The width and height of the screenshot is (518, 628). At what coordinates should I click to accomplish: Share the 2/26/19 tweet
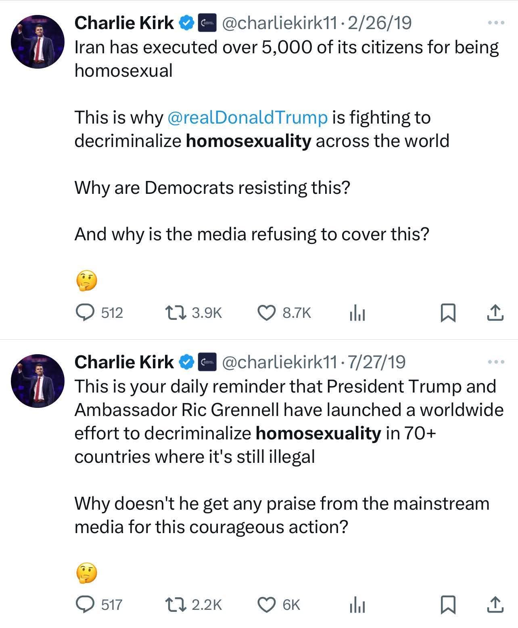[x=496, y=313]
